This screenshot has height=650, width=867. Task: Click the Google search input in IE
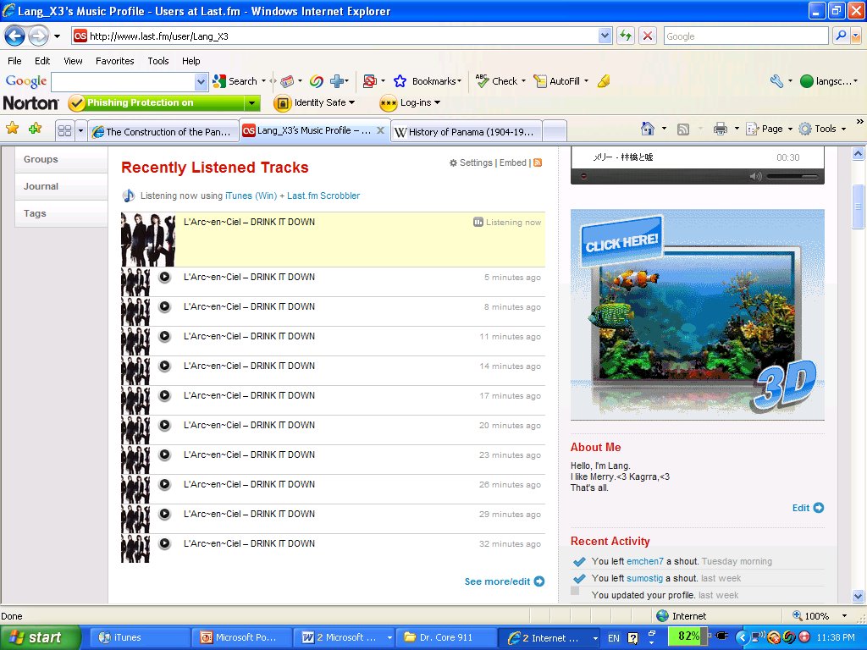pos(745,36)
